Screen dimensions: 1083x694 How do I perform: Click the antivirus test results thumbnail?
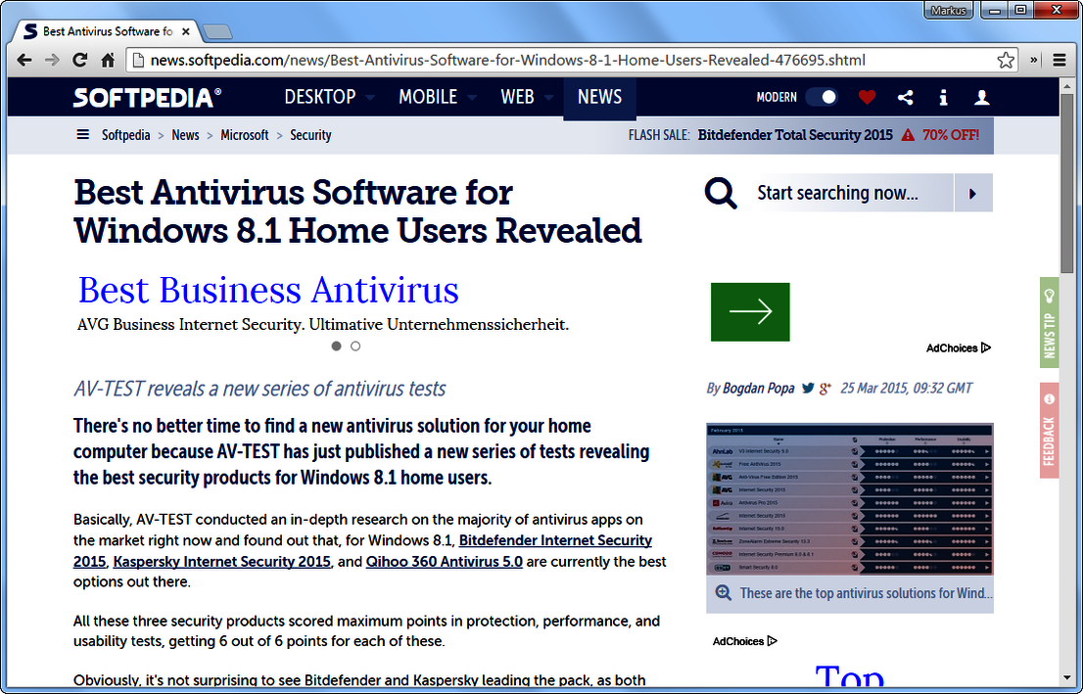[x=850, y=499]
